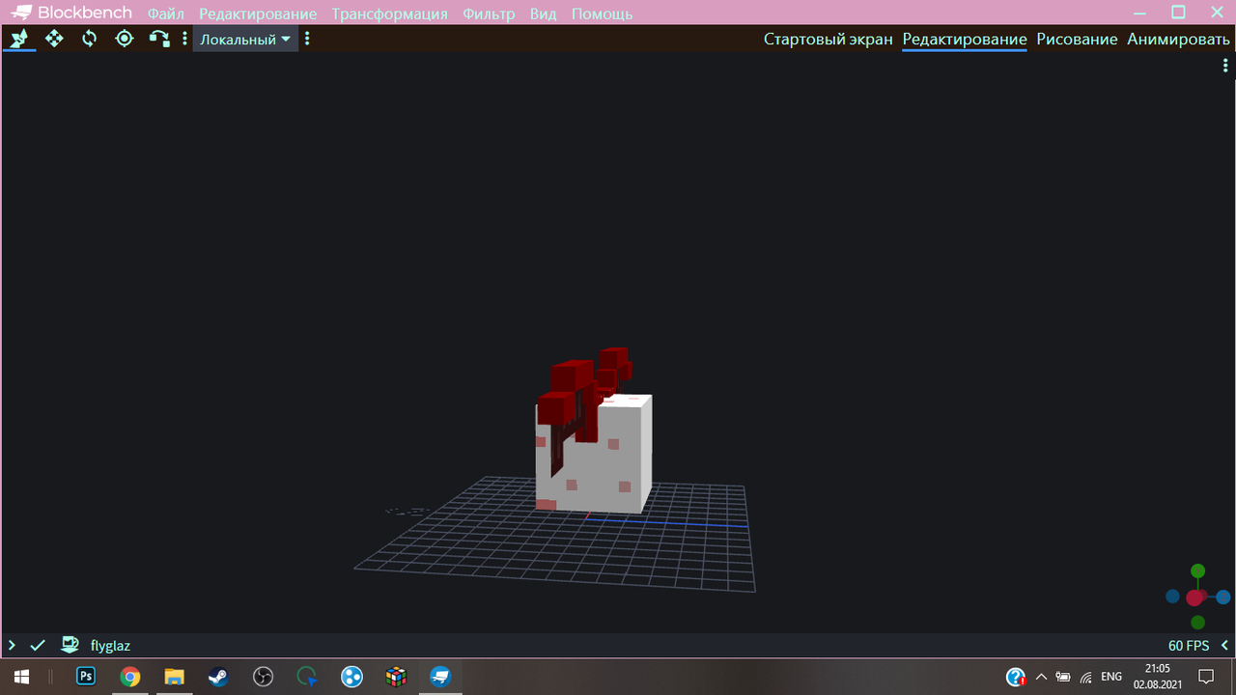Open the viewport three-dot menu
This screenshot has width=1236, height=695.
point(1225,66)
